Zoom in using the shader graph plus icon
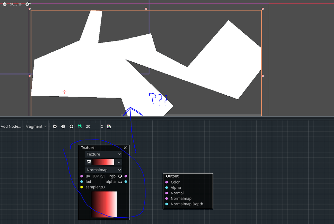 pos(71,126)
